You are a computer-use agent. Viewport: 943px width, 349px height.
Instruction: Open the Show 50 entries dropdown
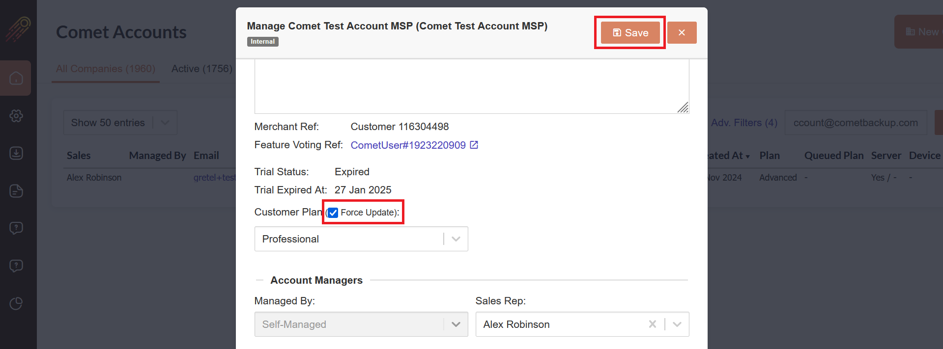(x=120, y=123)
